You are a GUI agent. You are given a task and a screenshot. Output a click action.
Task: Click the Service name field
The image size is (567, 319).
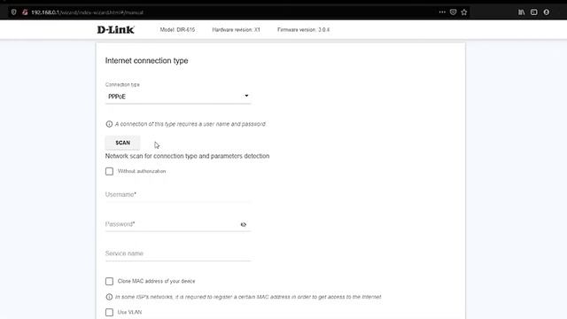(x=178, y=254)
